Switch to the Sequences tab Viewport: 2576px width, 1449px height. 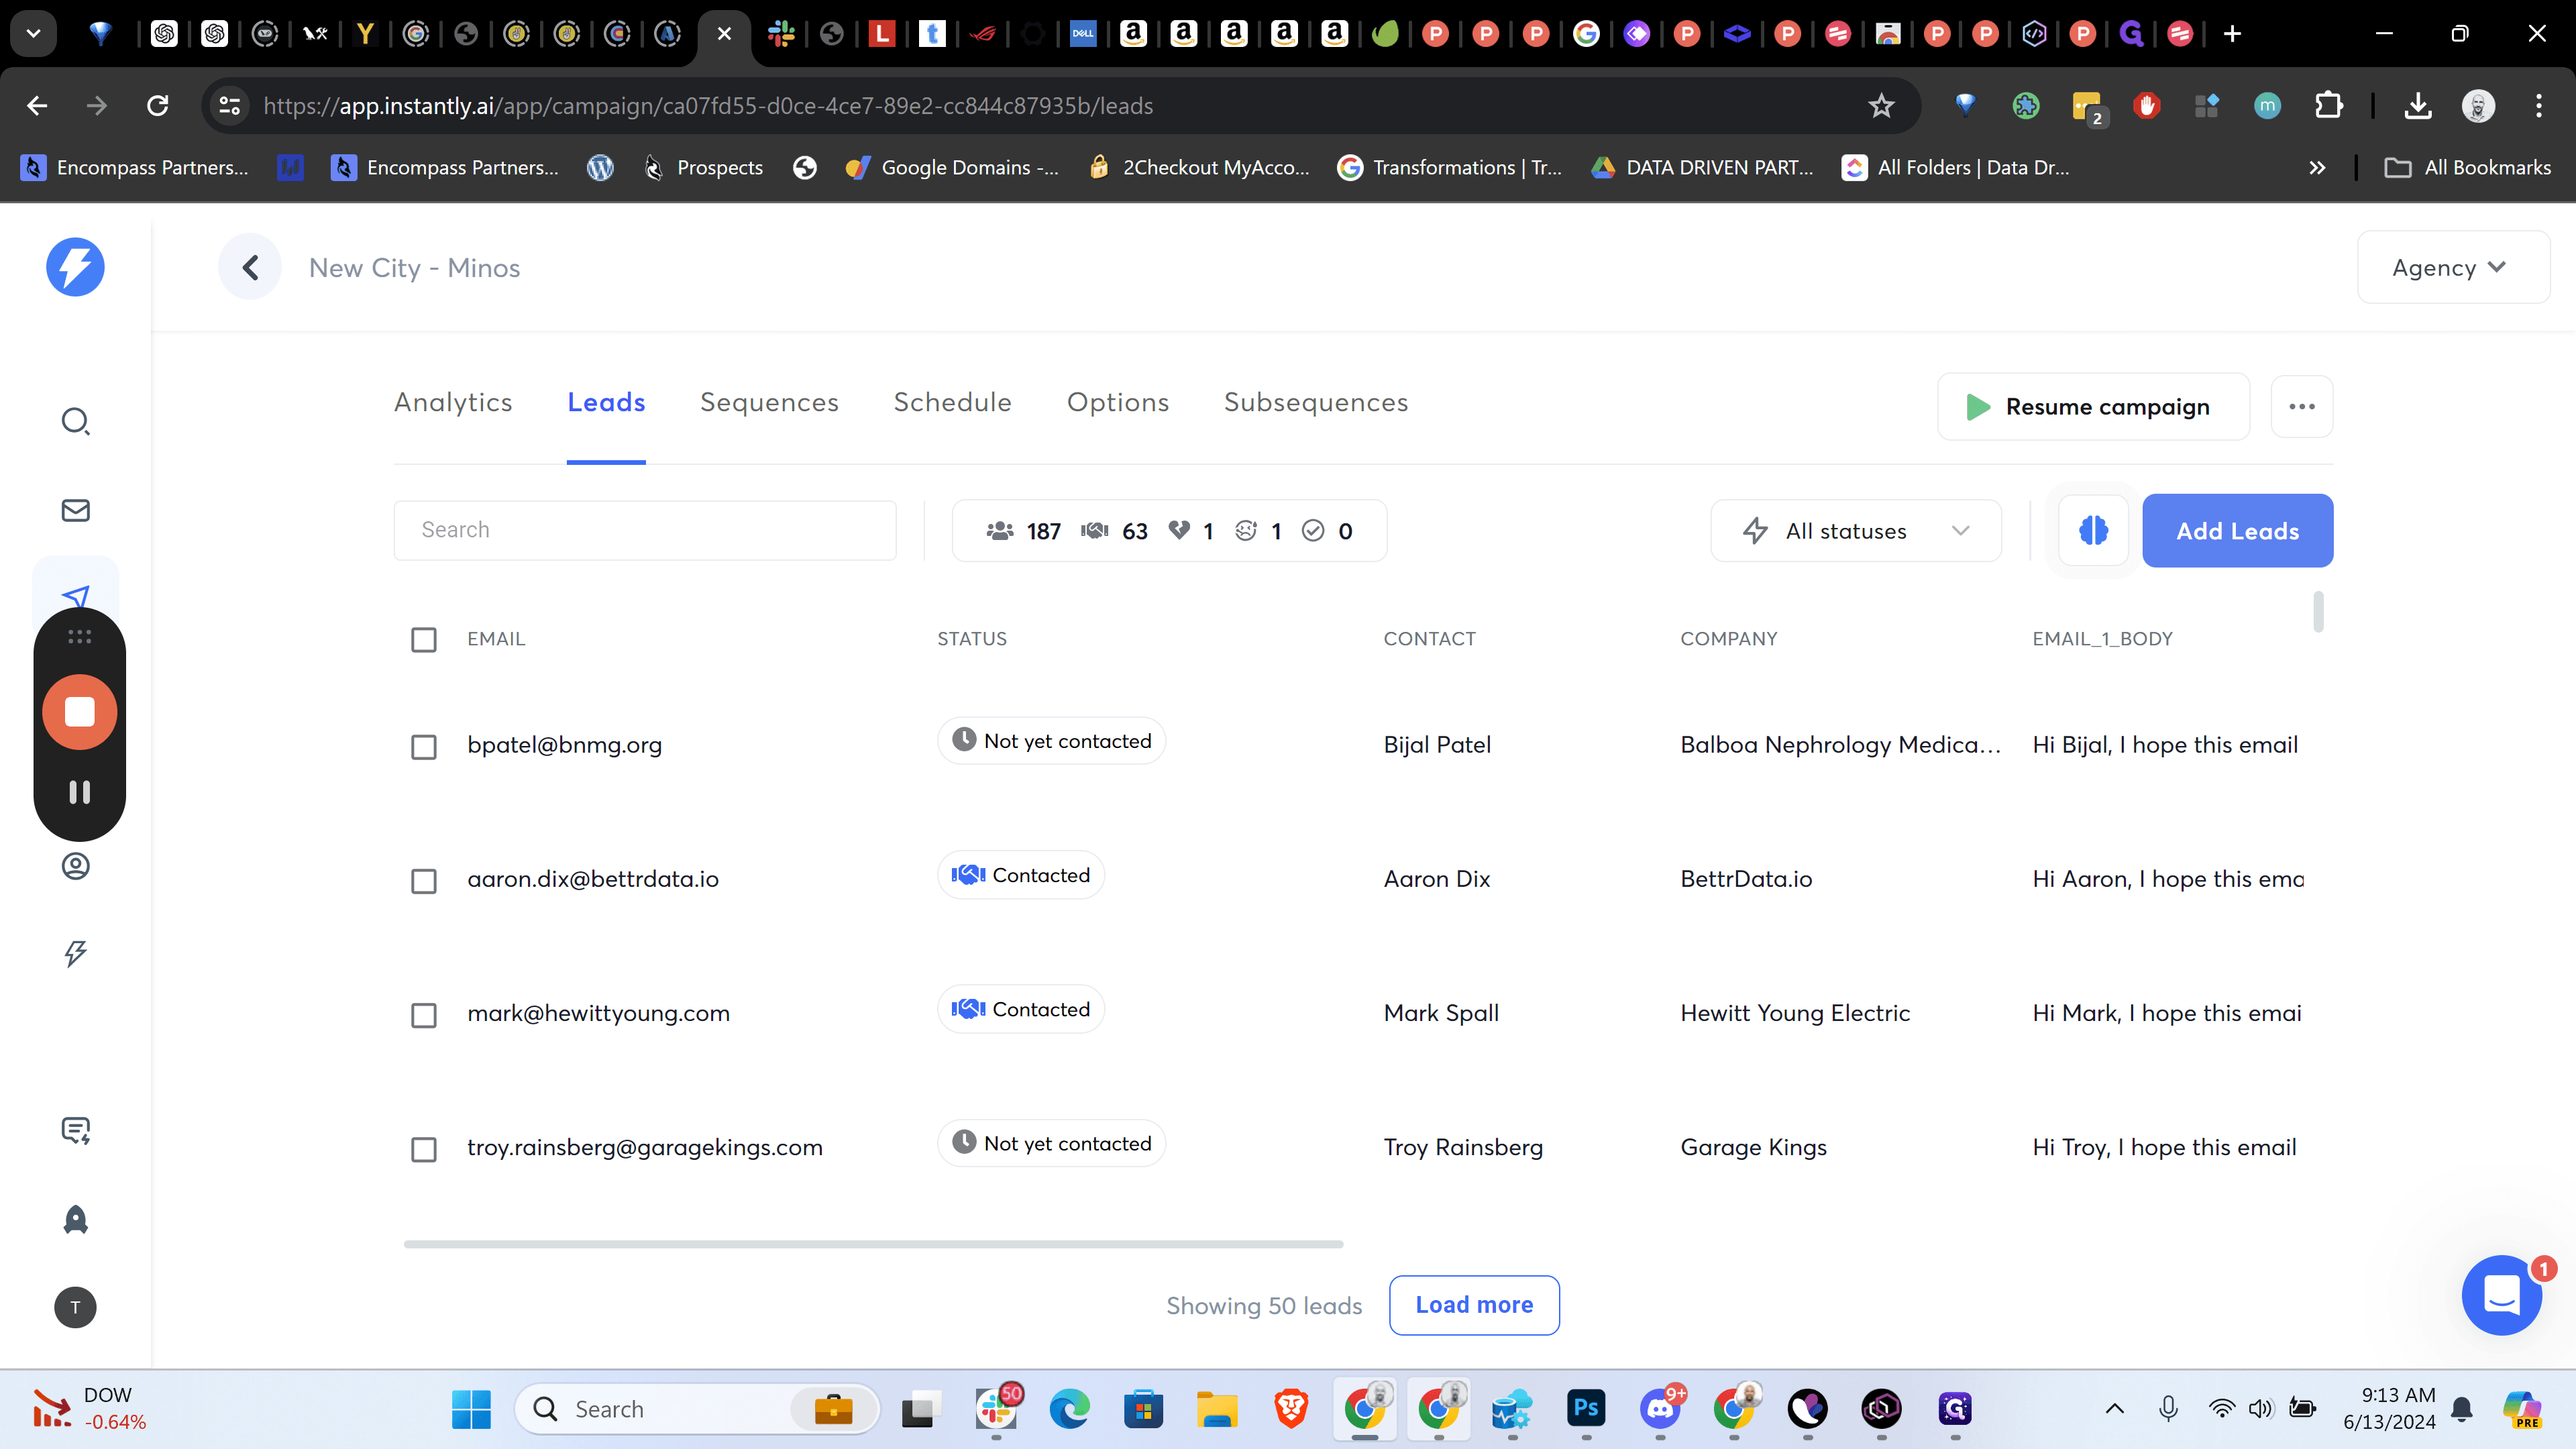[769, 402]
